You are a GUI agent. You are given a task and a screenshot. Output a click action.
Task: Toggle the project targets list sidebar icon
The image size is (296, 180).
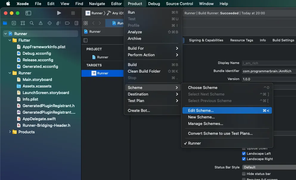coord(85,40)
